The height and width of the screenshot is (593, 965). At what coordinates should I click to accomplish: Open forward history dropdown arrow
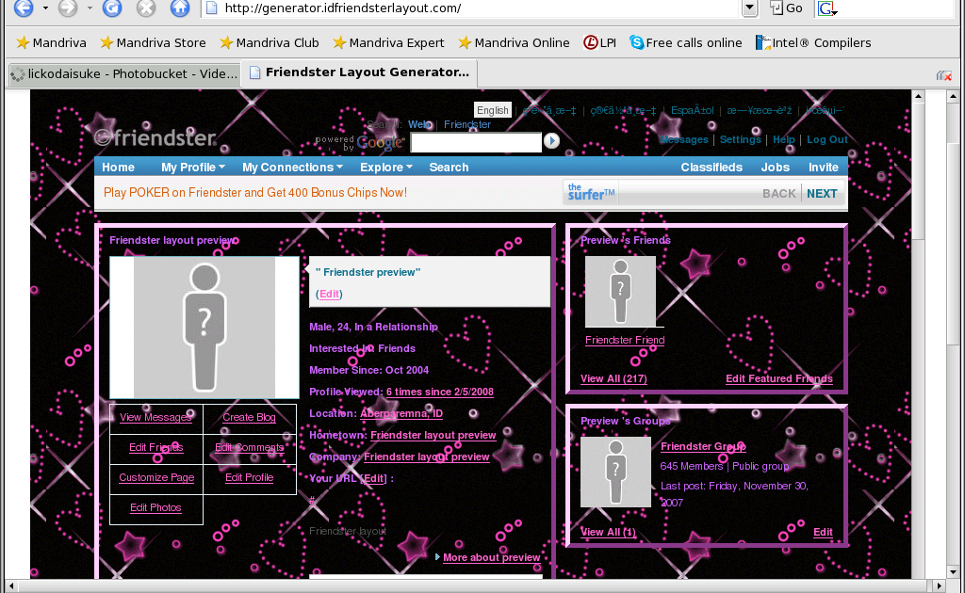tap(90, 8)
